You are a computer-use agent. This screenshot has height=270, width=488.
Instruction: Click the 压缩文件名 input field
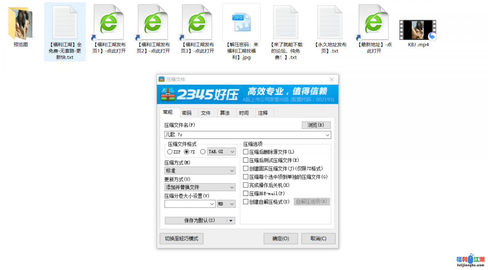[x=244, y=135]
